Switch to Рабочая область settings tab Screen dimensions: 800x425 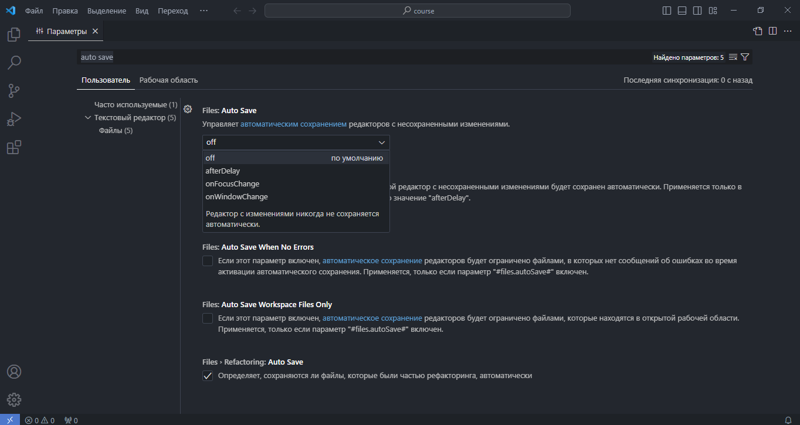point(168,80)
